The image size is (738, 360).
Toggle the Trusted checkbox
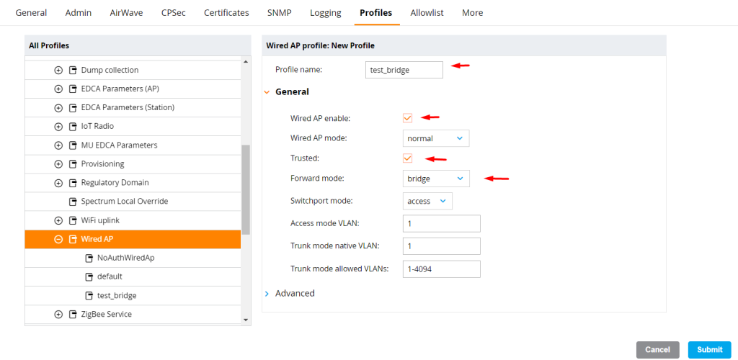(x=408, y=158)
